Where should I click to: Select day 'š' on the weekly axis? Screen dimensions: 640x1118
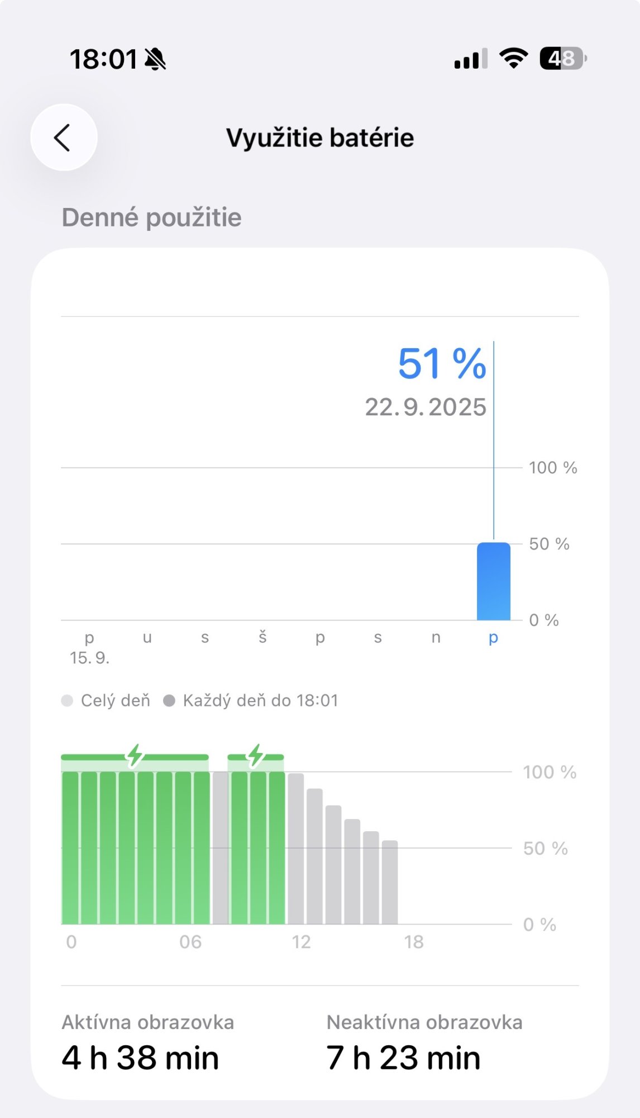pos(262,637)
